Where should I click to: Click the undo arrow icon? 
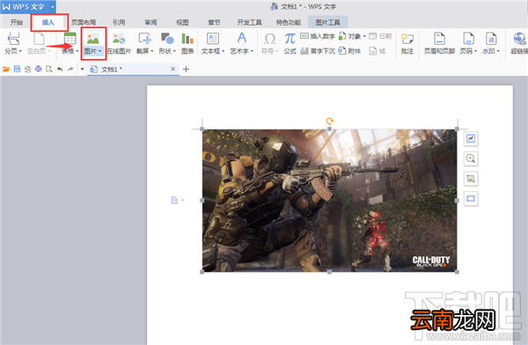tap(60, 69)
